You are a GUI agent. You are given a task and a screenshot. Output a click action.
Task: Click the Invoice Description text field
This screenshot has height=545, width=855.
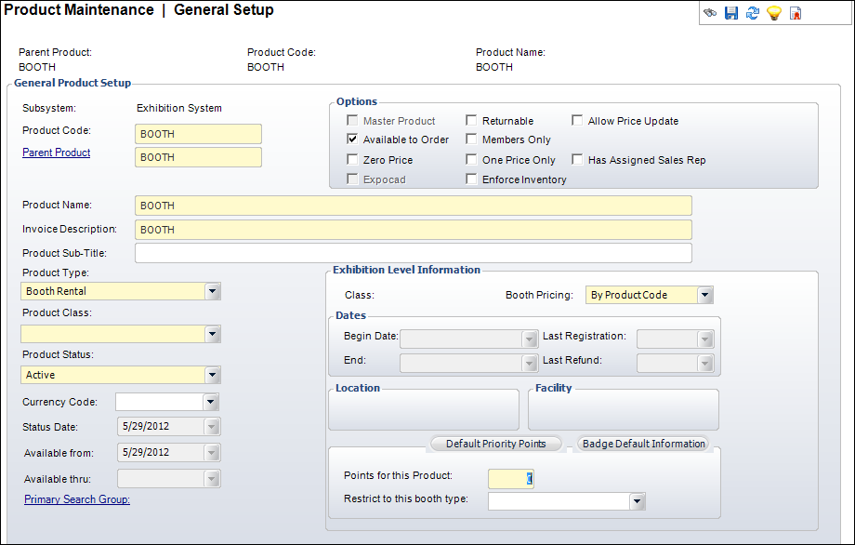point(413,230)
